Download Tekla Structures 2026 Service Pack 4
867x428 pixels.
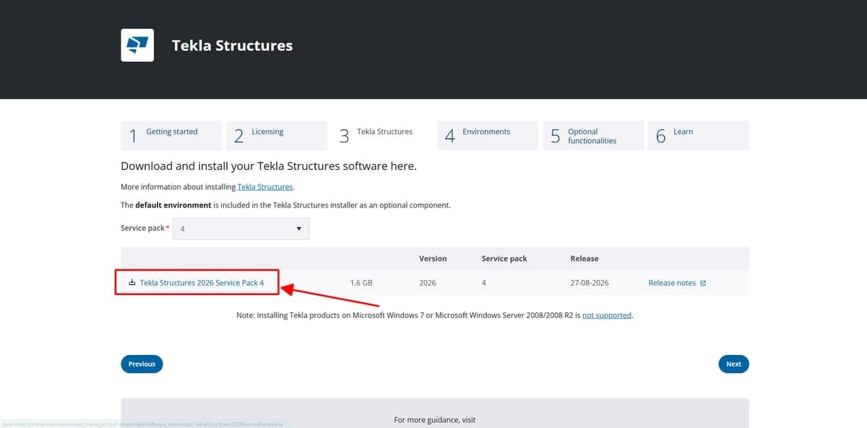[202, 283]
